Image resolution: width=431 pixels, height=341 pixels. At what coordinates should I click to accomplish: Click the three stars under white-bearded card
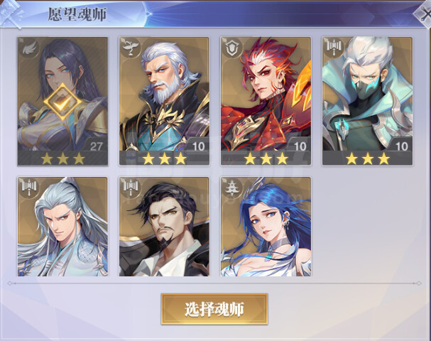coord(164,158)
